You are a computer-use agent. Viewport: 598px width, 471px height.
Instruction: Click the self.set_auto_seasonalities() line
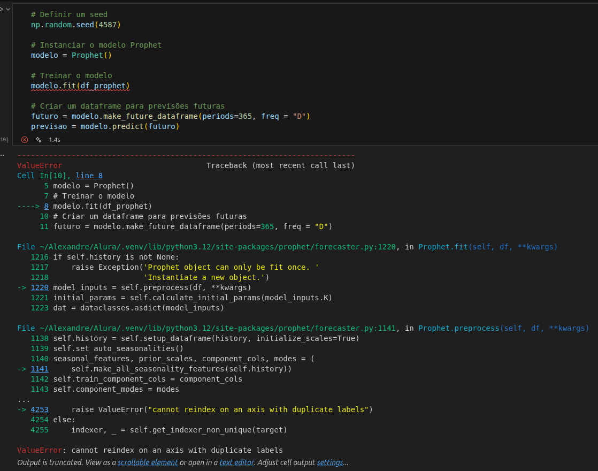click(118, 348)
